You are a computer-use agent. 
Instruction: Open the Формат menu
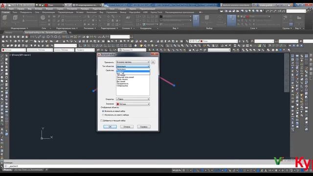pos(49,9)
